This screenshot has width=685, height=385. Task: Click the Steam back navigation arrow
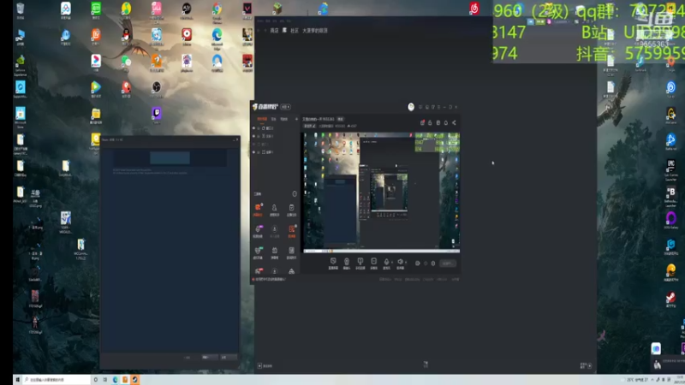click(259, 31)
